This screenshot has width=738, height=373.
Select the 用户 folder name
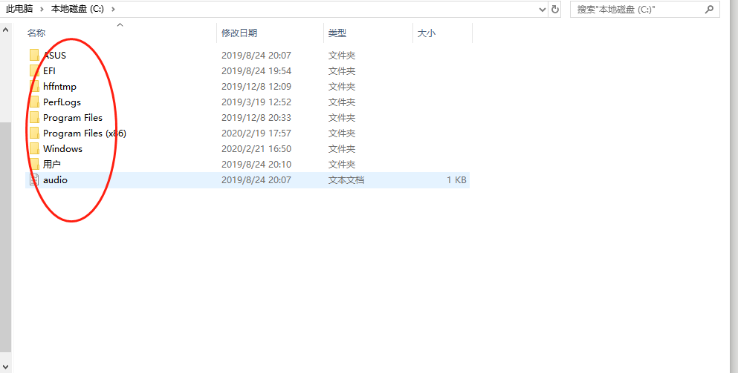pos(52,165)
